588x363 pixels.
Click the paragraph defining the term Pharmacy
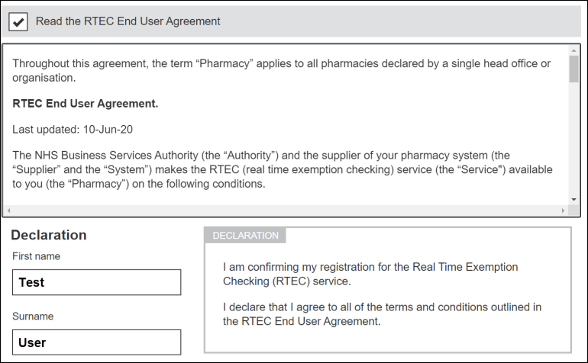[281, 70]
